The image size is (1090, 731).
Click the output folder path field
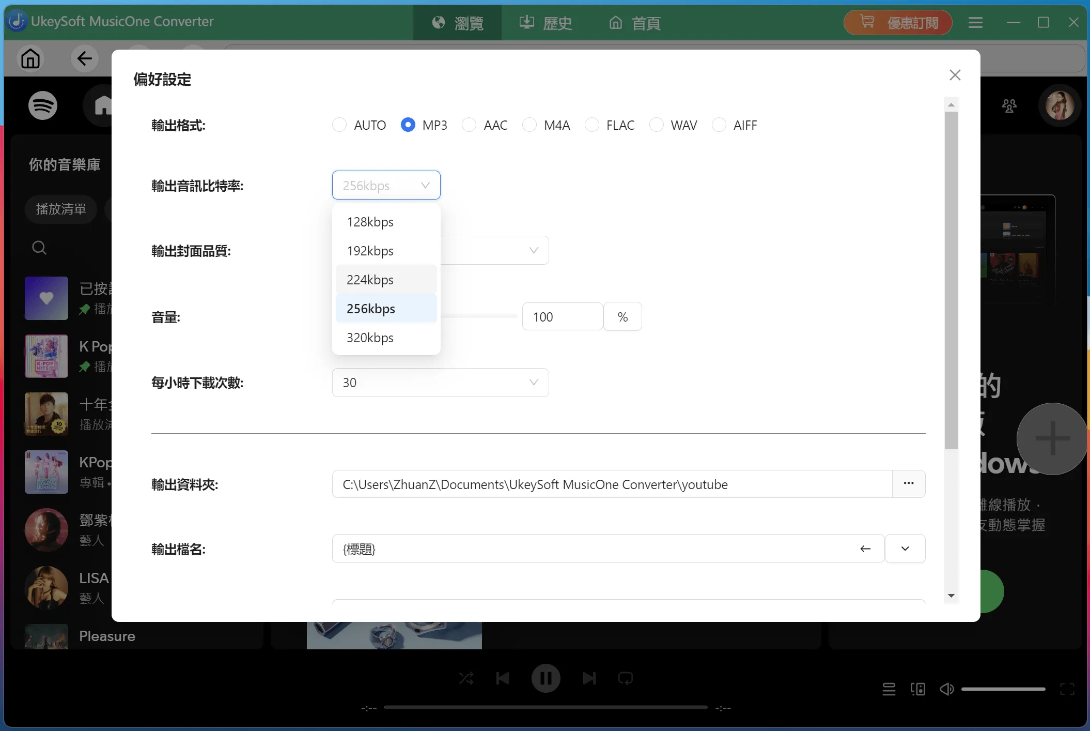tap(612, 484)
